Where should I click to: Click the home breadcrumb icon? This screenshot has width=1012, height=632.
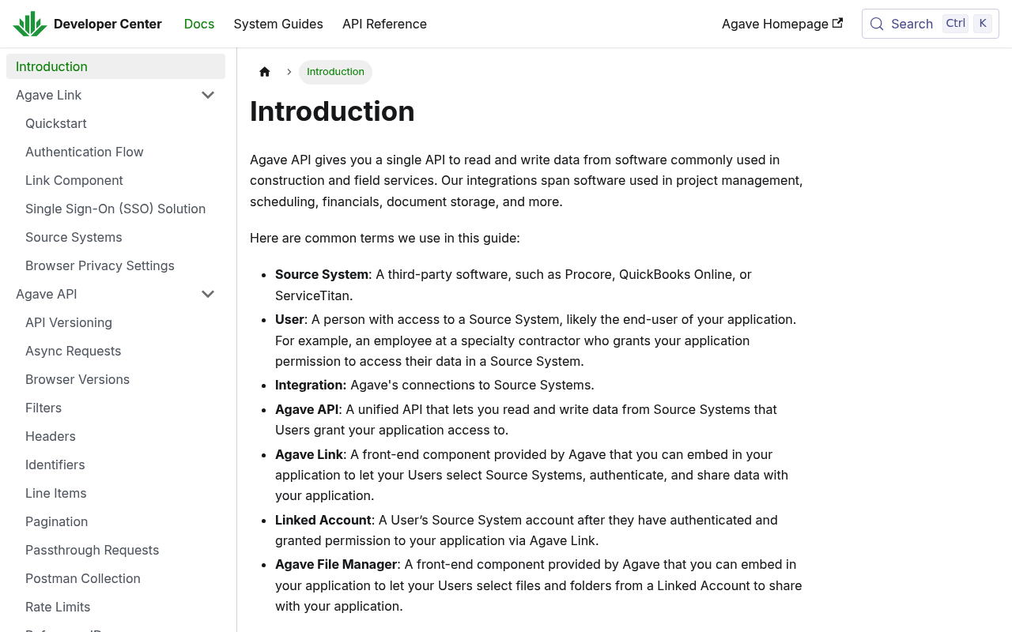pos(265,72)
